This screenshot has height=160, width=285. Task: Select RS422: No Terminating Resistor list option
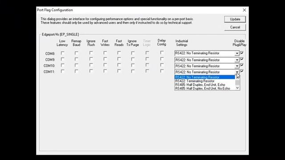[x=205, y=77]
